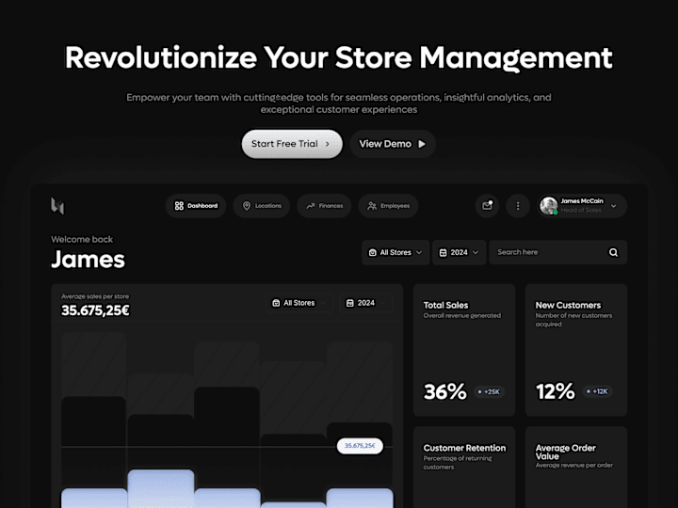Click the calendar icon in chart 2024 filter

click(349, 303)
